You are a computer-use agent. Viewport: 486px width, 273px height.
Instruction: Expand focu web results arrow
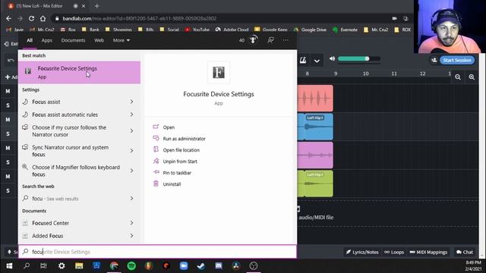(x=131, y=198)
